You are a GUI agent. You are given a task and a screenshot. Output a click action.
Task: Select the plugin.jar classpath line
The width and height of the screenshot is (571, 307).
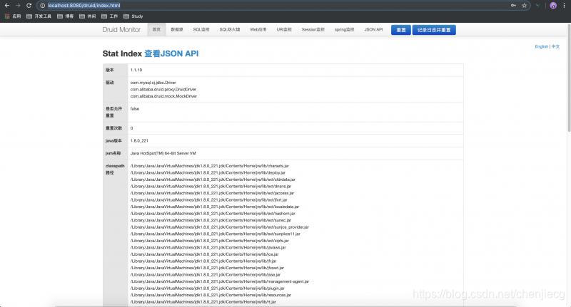pyautogui.click(x=207, y=288)
